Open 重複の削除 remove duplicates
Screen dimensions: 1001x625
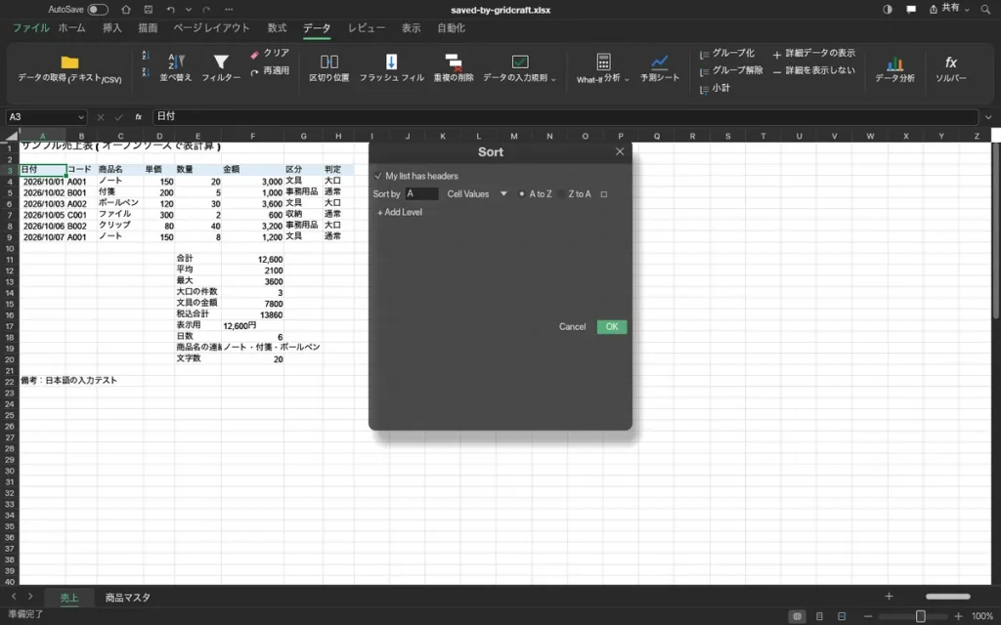[454, 67]
